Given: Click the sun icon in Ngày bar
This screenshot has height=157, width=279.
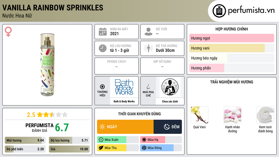Looking at the screenshot, I should point(102,127).
